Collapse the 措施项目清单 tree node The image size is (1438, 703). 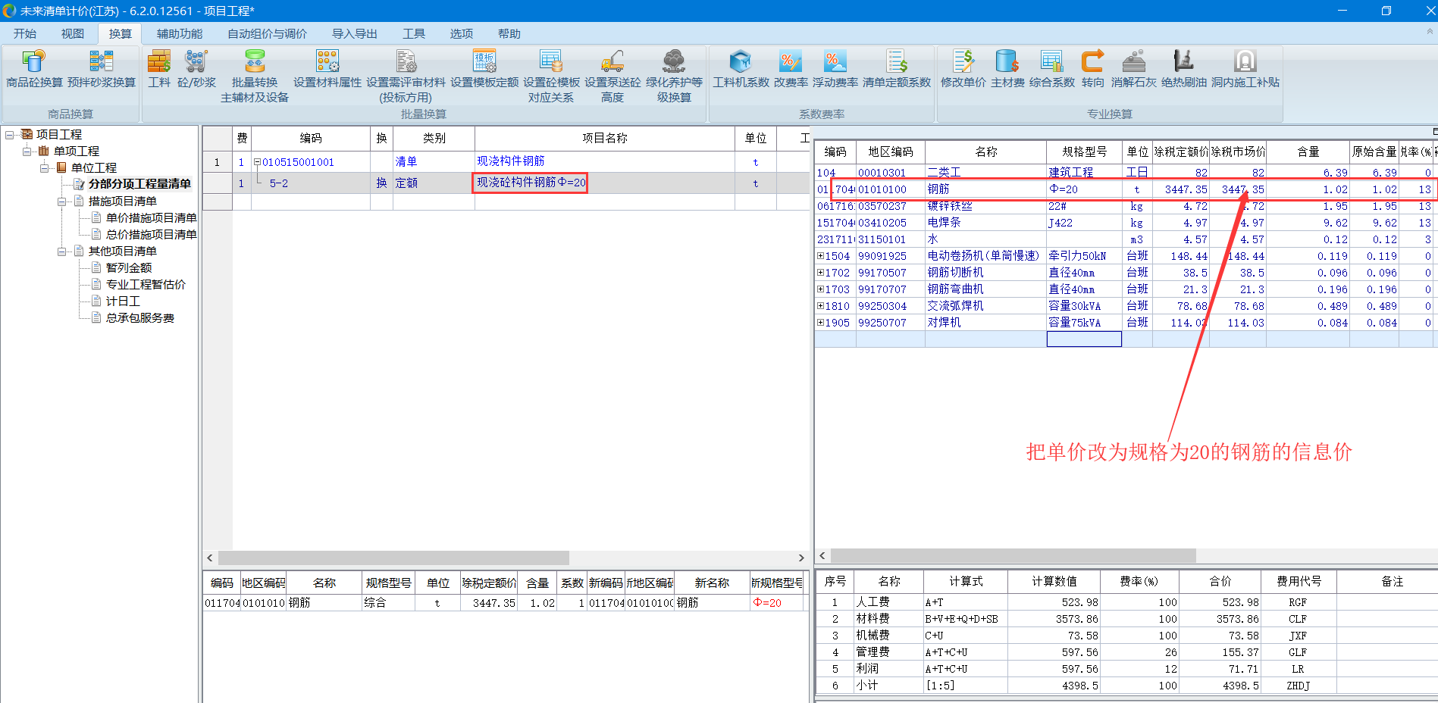62,202
